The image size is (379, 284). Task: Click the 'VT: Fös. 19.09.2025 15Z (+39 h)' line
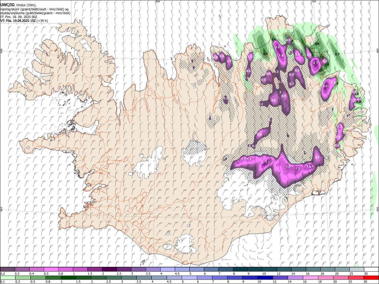(24, 21)
